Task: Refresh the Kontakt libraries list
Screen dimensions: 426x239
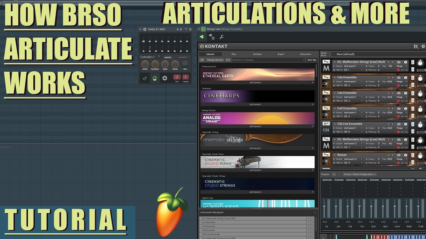Action: [202, 60]
